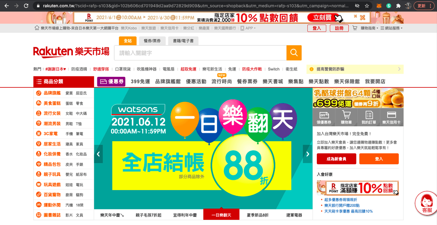Open the 我要開店 nav link
Image resolution: width=437 pixels, height=225 pixels.
click(x=375, y=82)
